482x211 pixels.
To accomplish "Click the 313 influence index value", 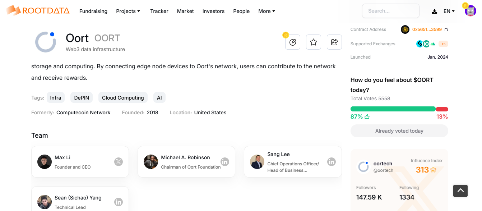I will [422, 170].
